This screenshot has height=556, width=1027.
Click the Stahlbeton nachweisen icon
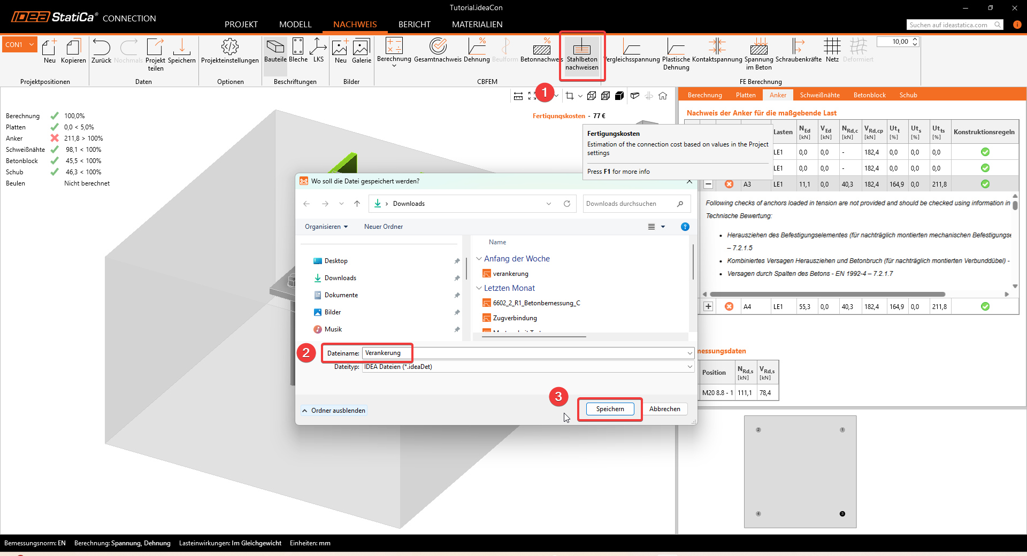click(x=581, y=48)
